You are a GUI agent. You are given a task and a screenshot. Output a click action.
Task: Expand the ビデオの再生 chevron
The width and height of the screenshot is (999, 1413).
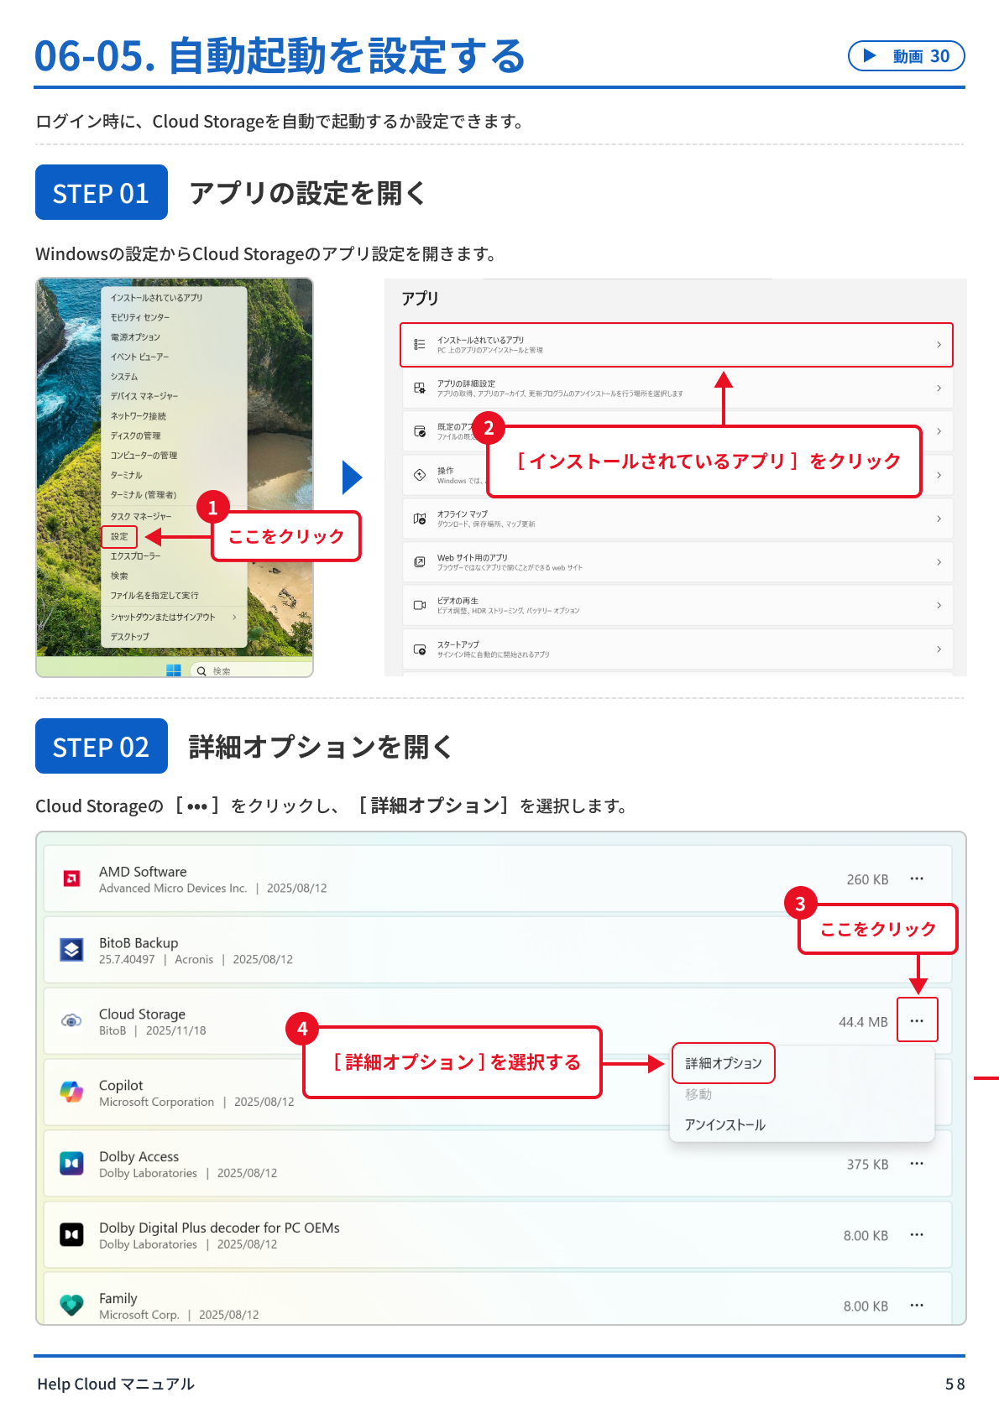939,605
